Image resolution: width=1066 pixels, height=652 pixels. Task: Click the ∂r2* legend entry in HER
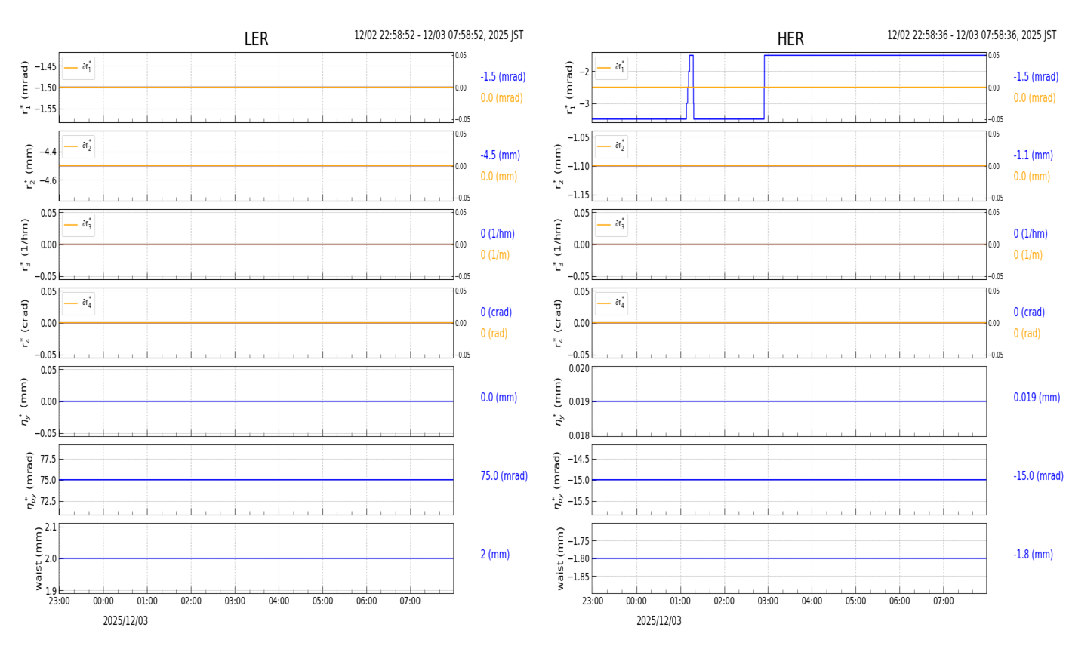click(612, 146)
